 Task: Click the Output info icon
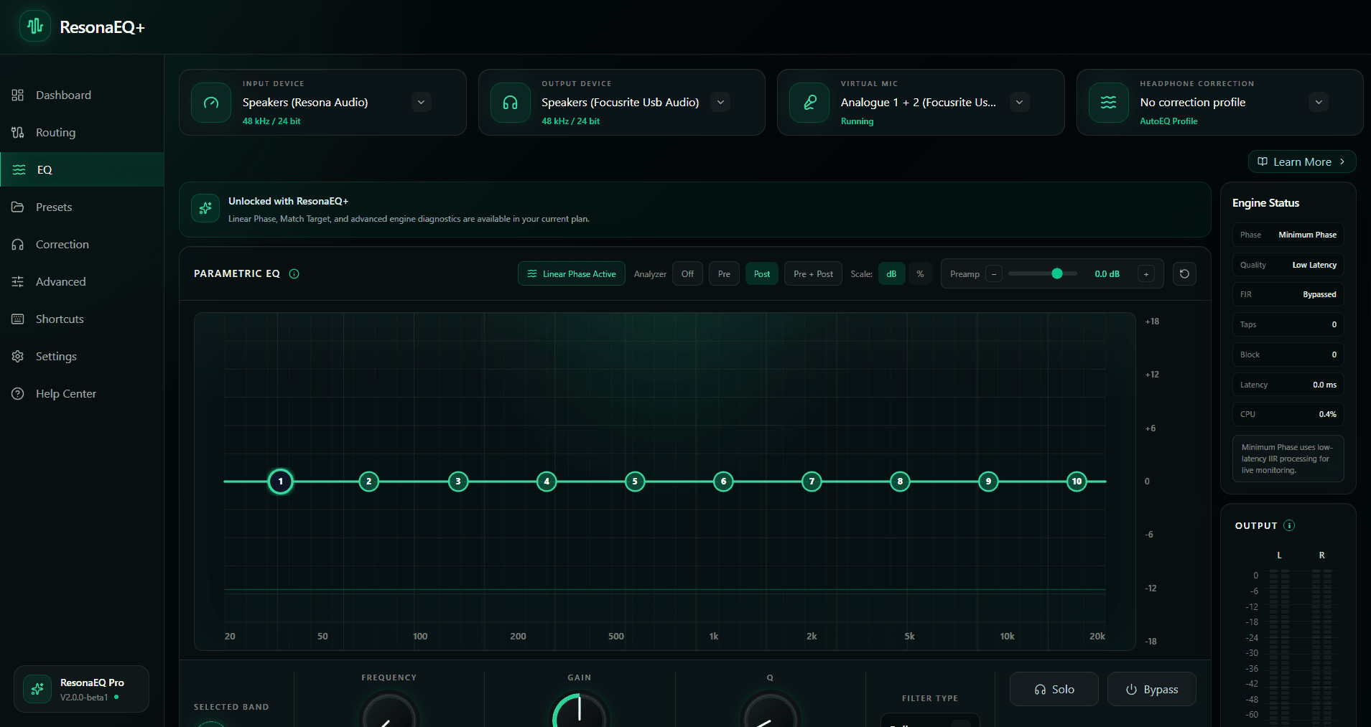[x=1289, y=525]
